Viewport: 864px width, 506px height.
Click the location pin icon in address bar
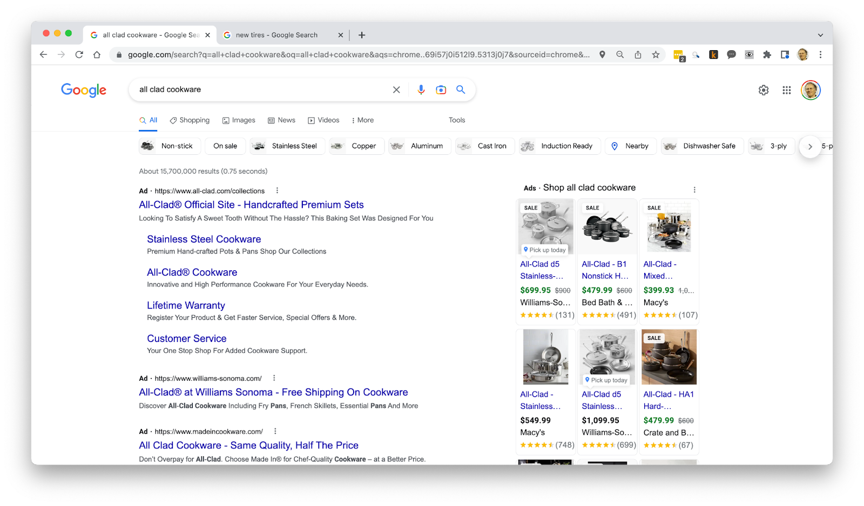[x=602, y=54]
